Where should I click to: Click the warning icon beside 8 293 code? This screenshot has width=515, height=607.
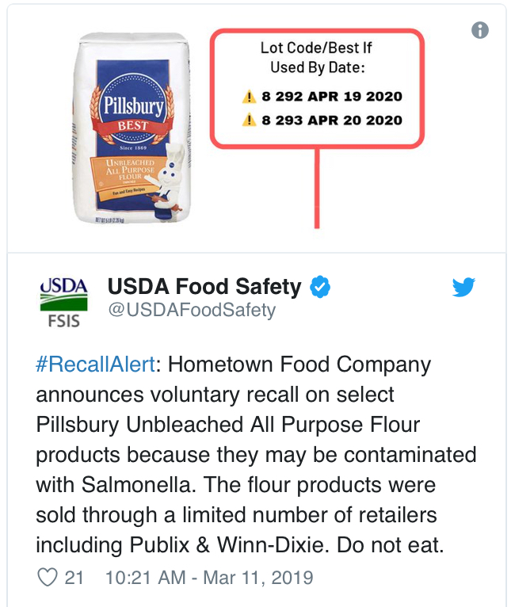[x=250, y=120]
